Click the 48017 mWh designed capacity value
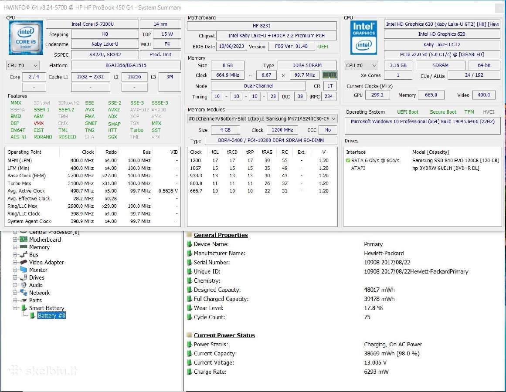Image resolution: width=506 pixels, height=392 pixels. (379, 290)
